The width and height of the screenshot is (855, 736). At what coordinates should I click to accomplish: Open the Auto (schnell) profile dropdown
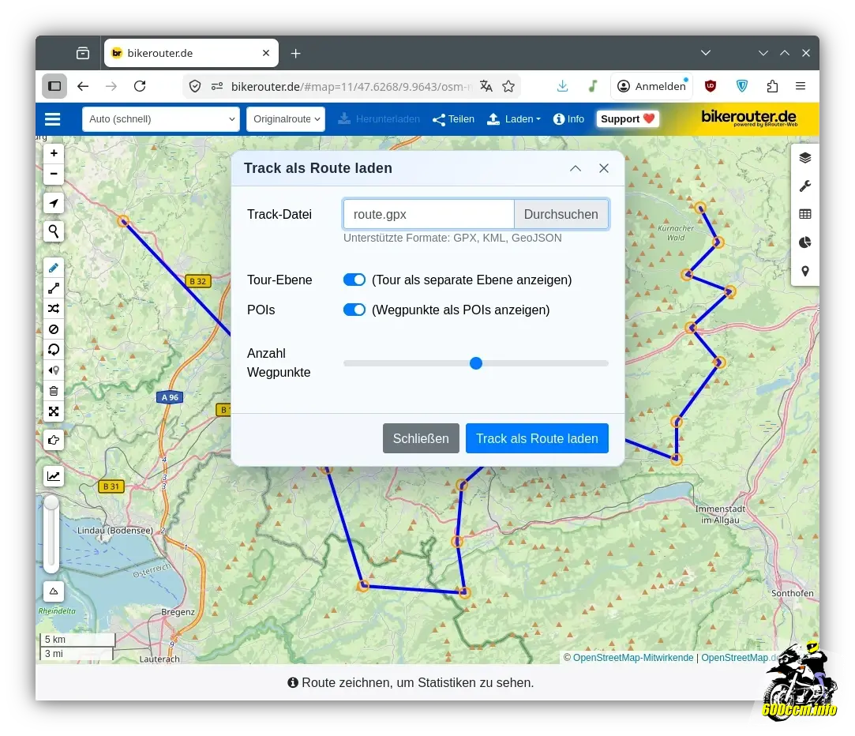coord(161,119)
